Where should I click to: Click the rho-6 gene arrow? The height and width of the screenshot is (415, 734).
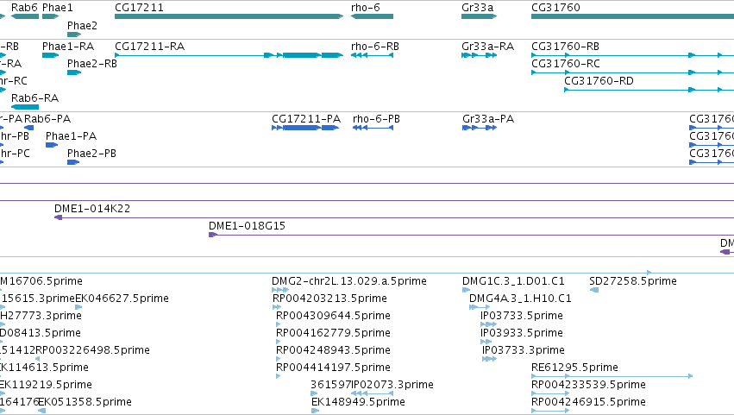[x=372, y=16]
